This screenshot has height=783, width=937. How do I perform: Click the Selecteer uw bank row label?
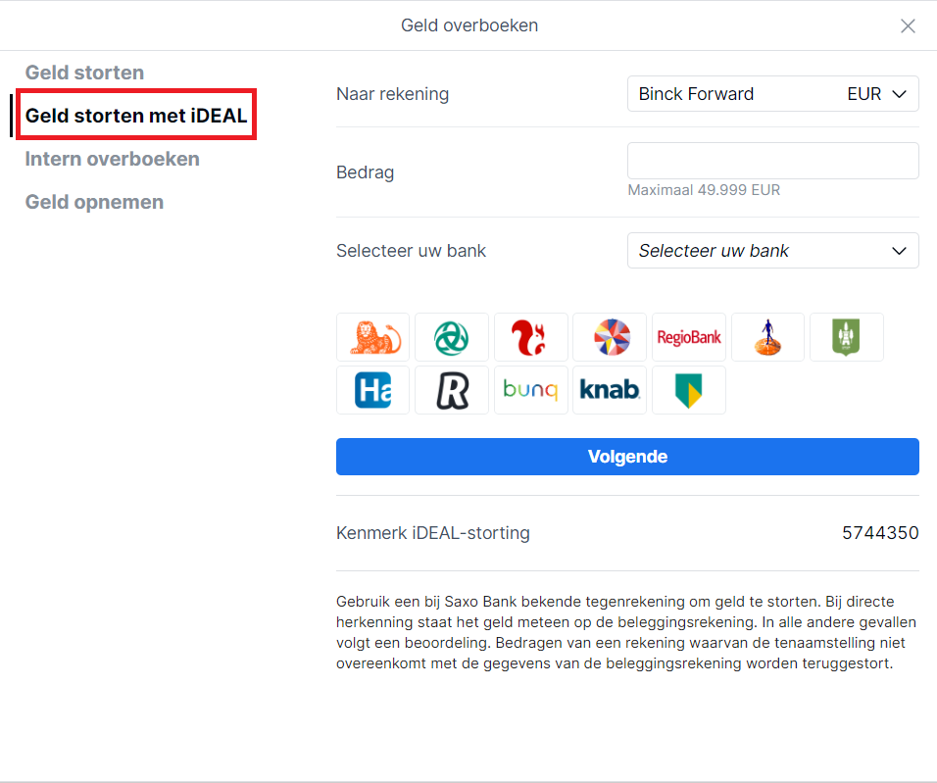(411, 251)
